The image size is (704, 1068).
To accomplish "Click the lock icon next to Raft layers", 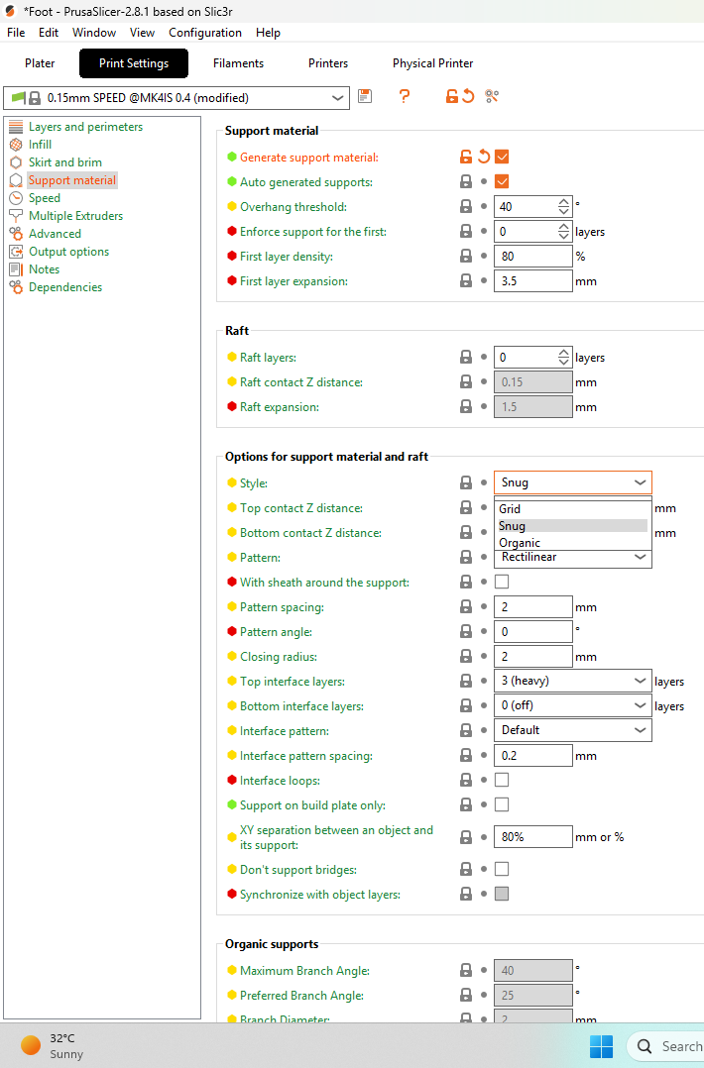I will (x=466, y=357).
